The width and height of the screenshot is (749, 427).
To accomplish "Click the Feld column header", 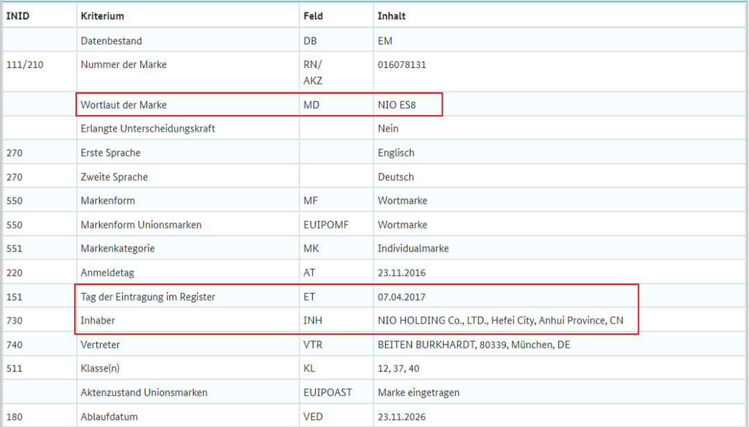I will point(313,16).
